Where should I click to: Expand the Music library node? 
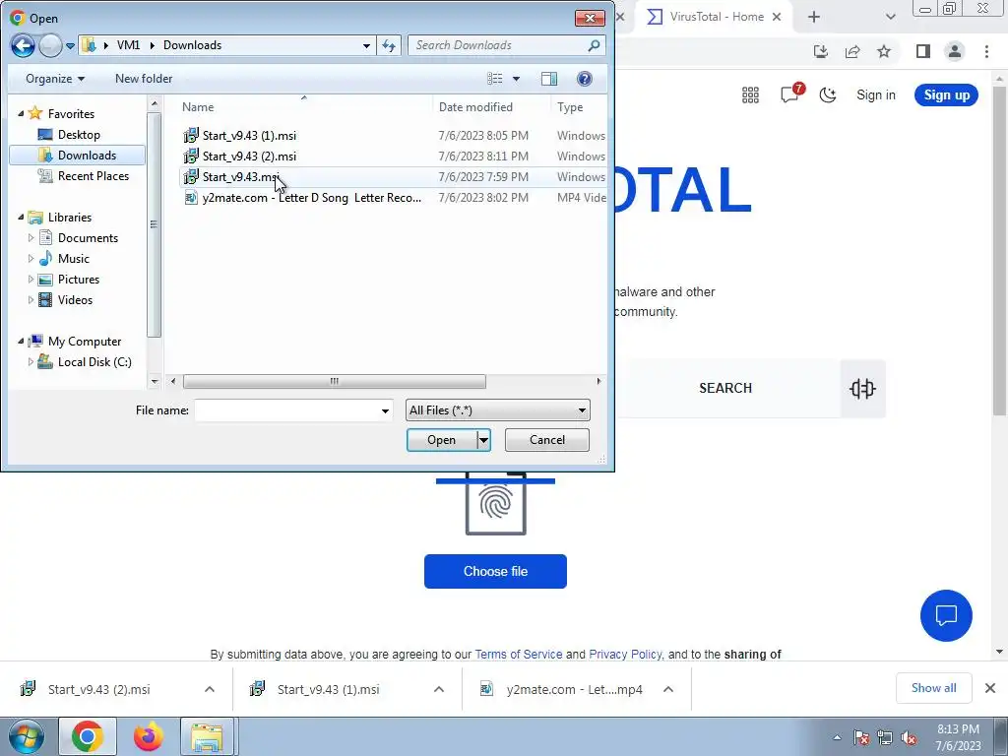tap(31, 259)
